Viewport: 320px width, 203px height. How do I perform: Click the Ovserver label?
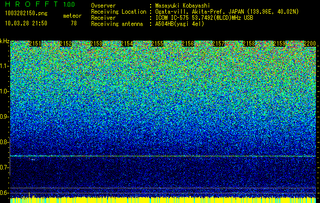tap(103, 6)
